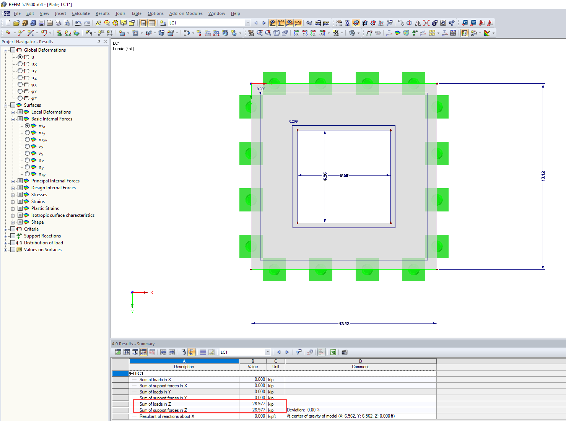Open the table calculator in the results panel

[344, 352]
